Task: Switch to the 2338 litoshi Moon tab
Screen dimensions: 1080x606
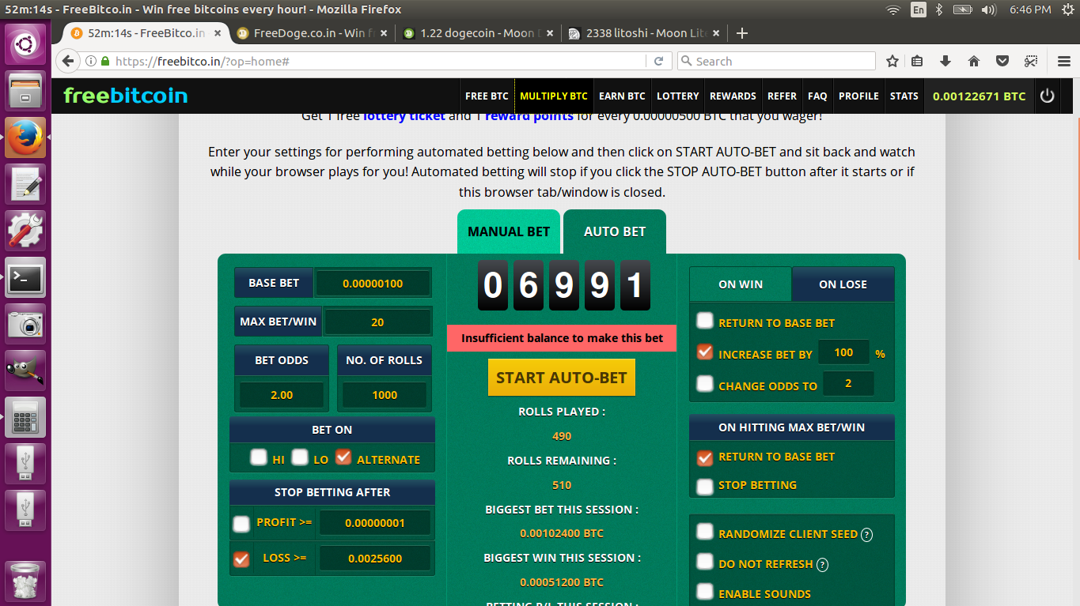Action: click(645, 33)
